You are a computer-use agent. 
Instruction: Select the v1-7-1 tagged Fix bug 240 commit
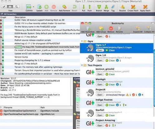tap(40, 47)
